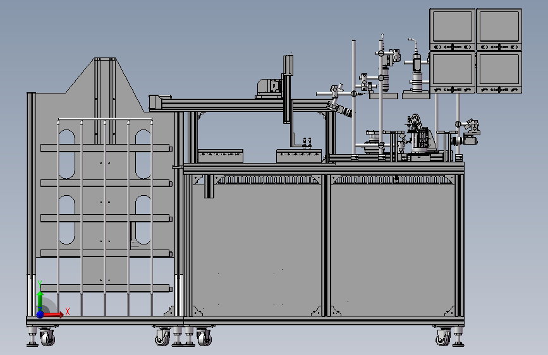Select the bottom base frame beam under cabinets

click(324, 321)
